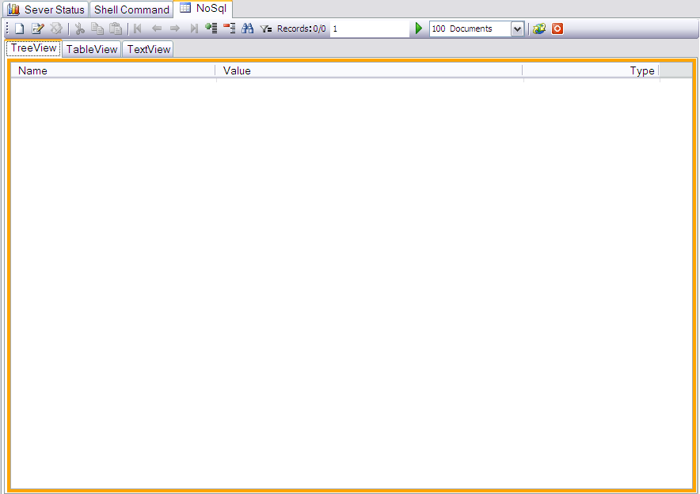The width and height of the screenshot is (700, 494).
Task: Go to next record right arrow
Action: point(175,28)
